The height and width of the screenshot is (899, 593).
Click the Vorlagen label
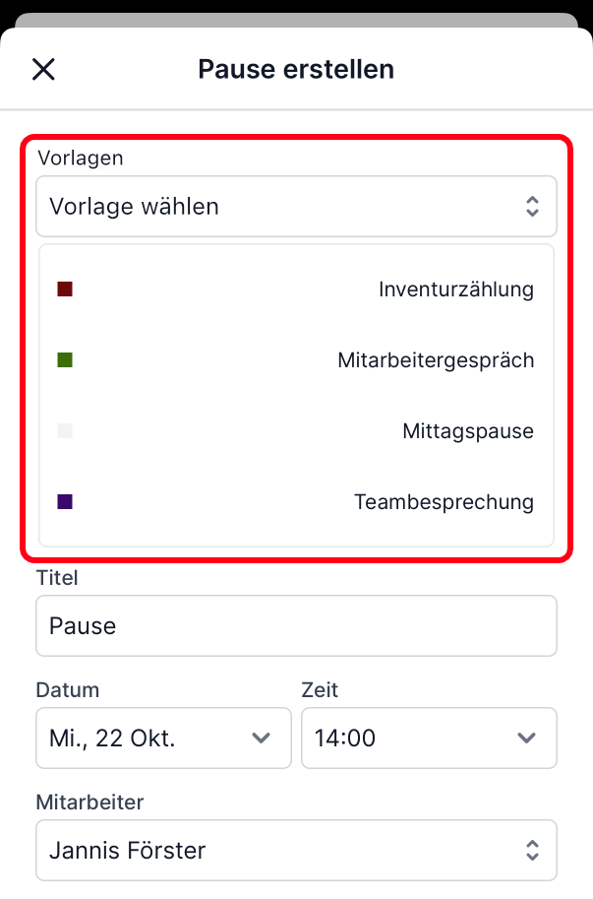point(81,158)
